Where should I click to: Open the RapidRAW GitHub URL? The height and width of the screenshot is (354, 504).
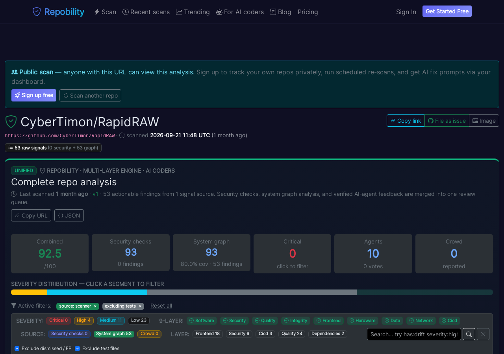(x=60, y=136)
